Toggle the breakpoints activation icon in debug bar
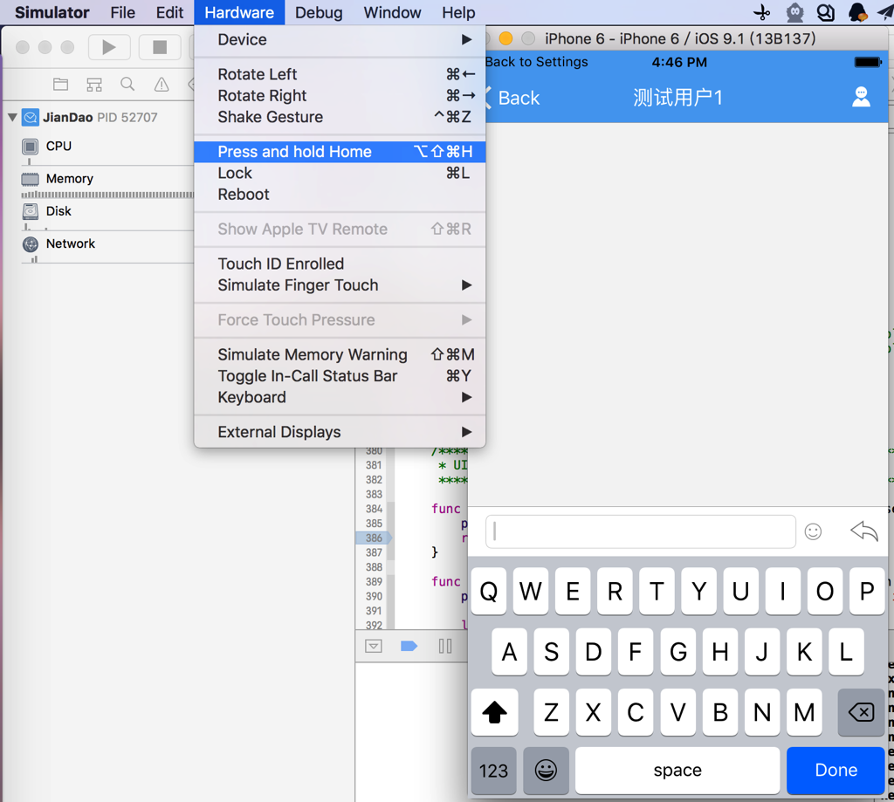 [x=409, y=646]
